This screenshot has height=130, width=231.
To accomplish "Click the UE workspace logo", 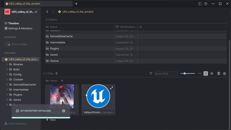I will pyautogui.click(x=7, y=12).
